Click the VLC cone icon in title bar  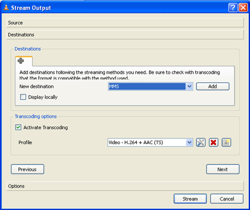(x=6, y=7)
